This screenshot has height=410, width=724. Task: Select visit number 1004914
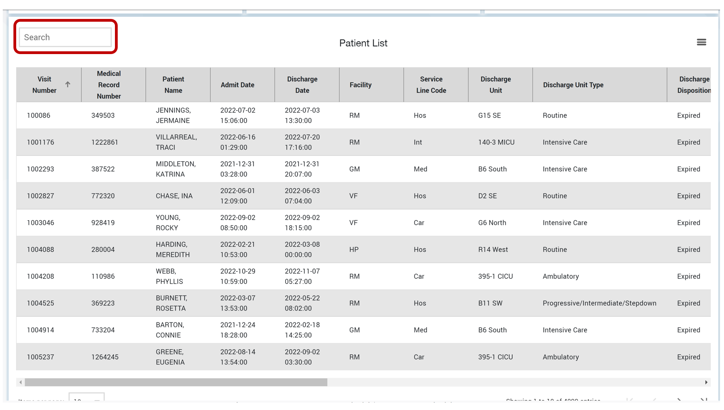[x=41, y=330]
